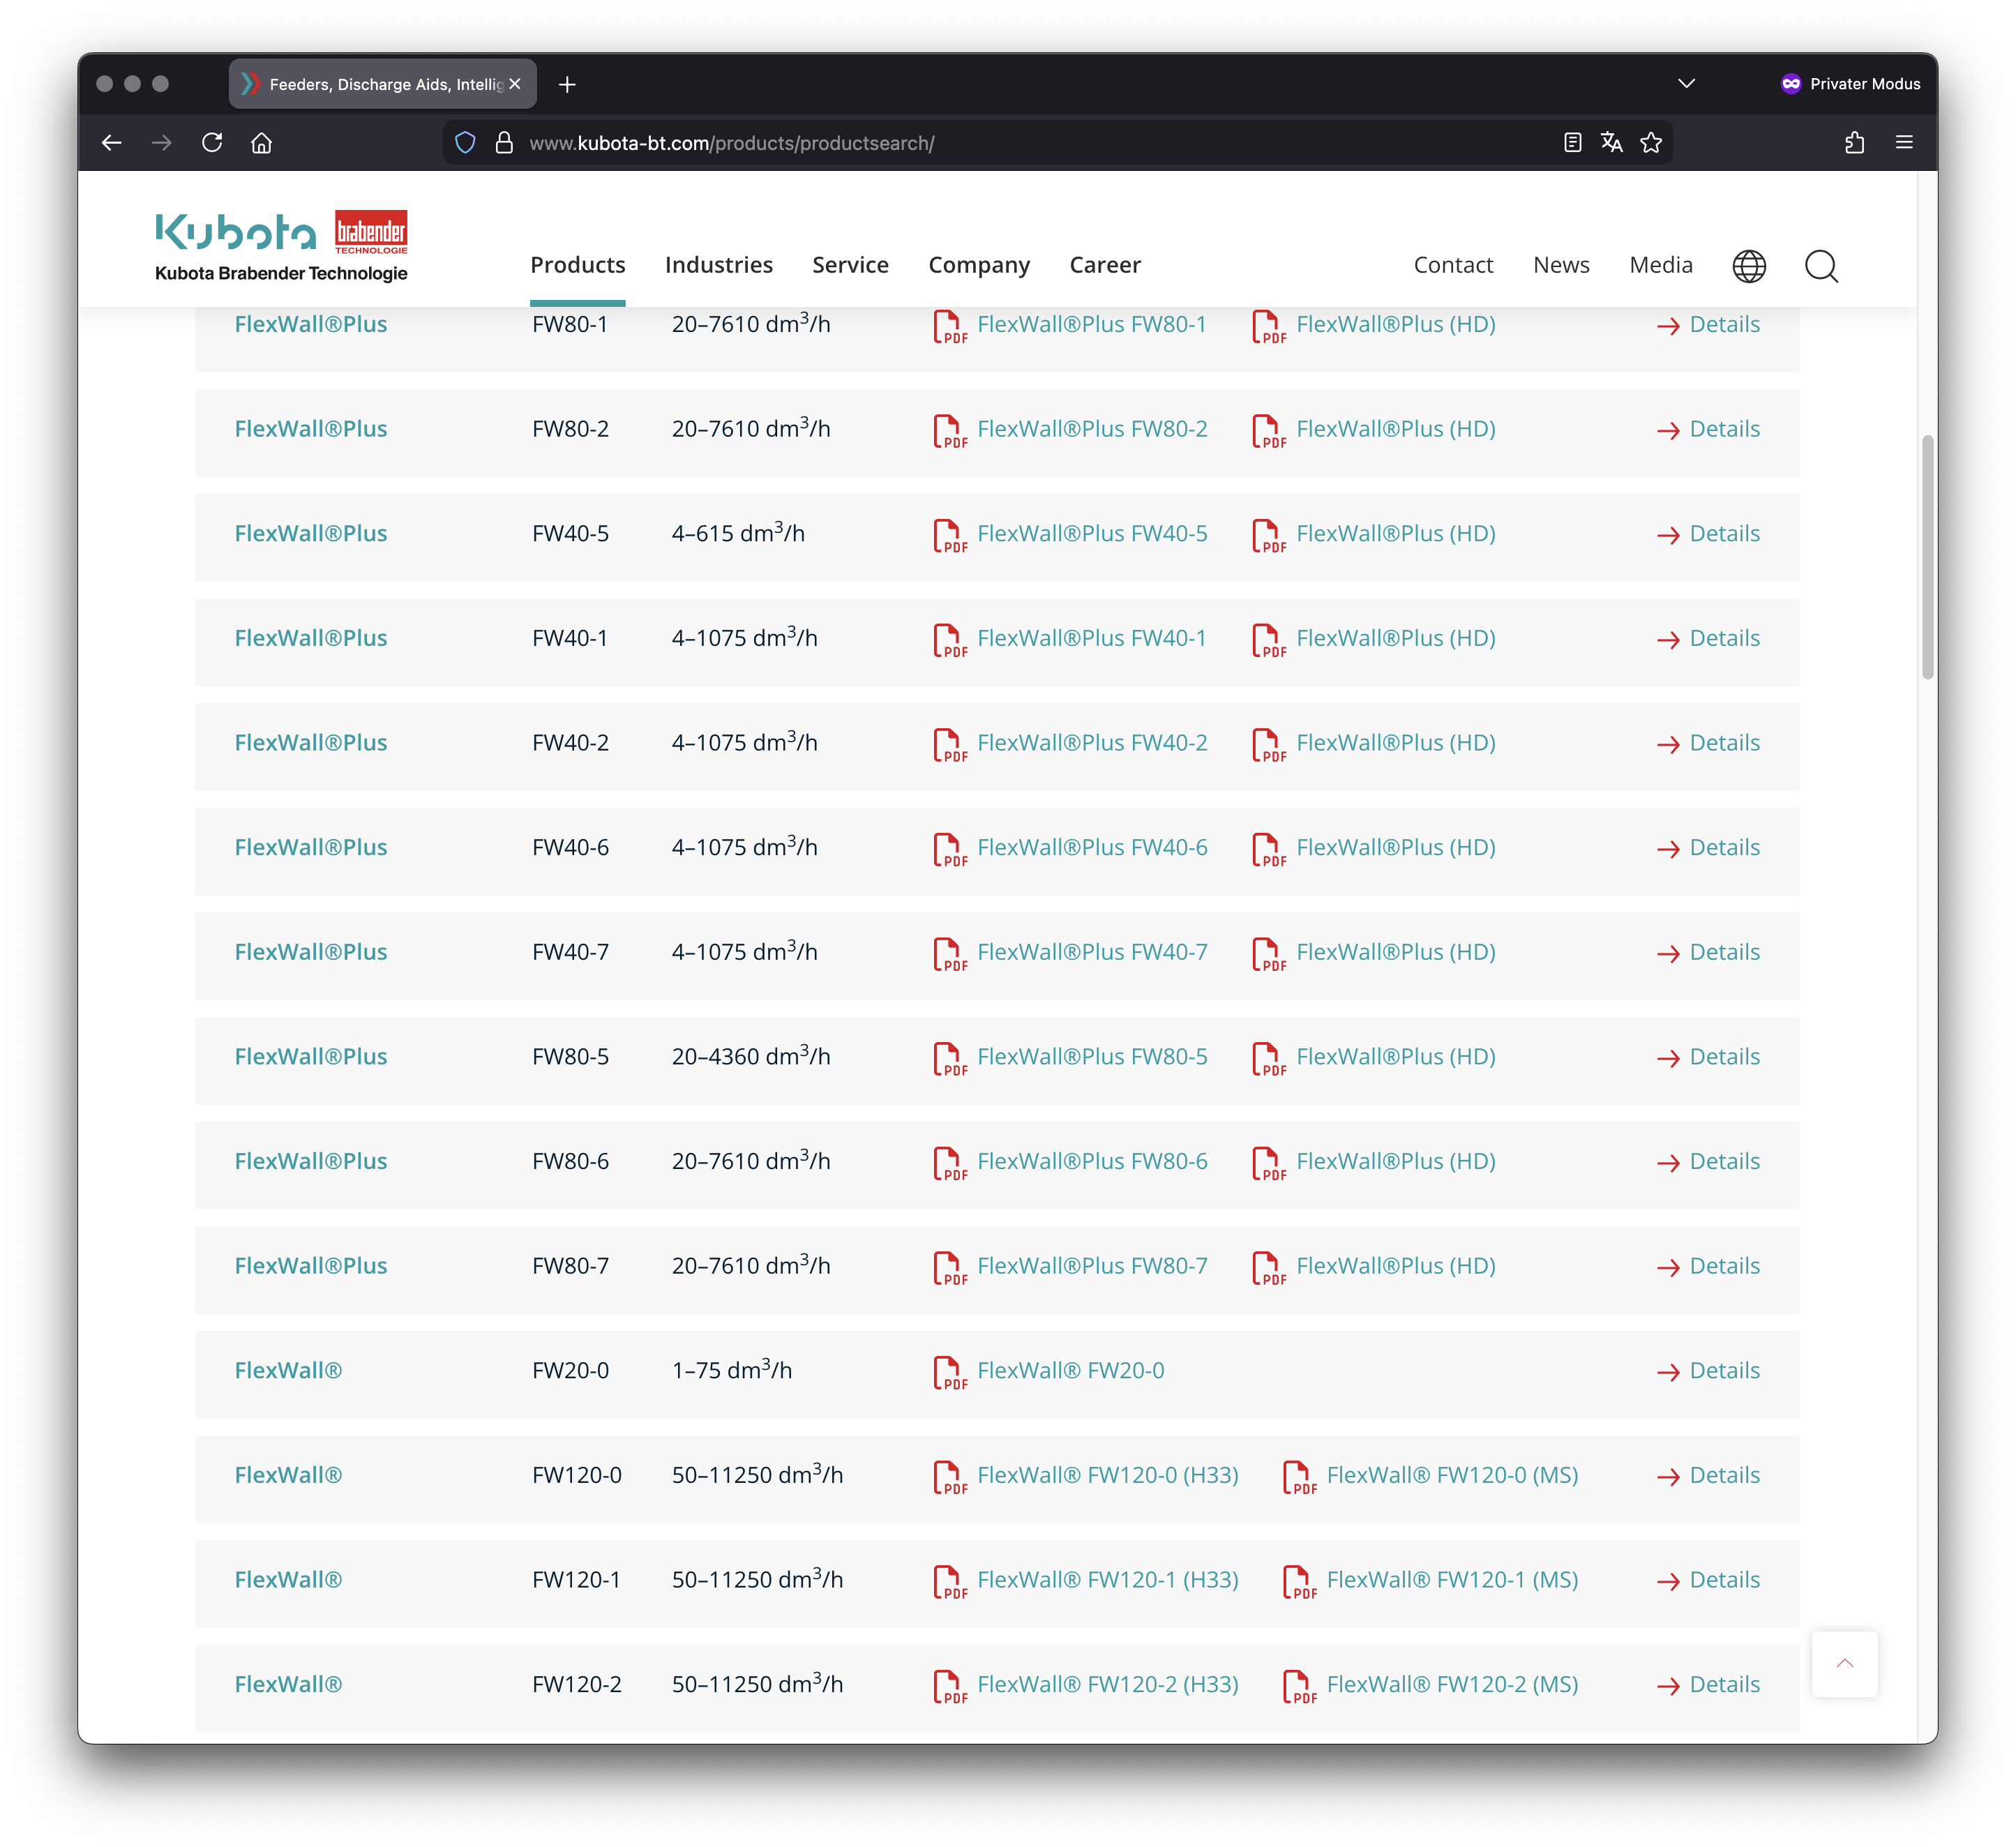Open the extensions puzzle icon
The width and height of the screenshot is (2016, 1847).
(1854, 143)
